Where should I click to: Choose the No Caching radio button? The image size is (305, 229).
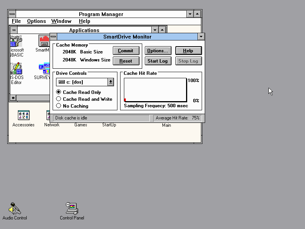pos(59,106)
